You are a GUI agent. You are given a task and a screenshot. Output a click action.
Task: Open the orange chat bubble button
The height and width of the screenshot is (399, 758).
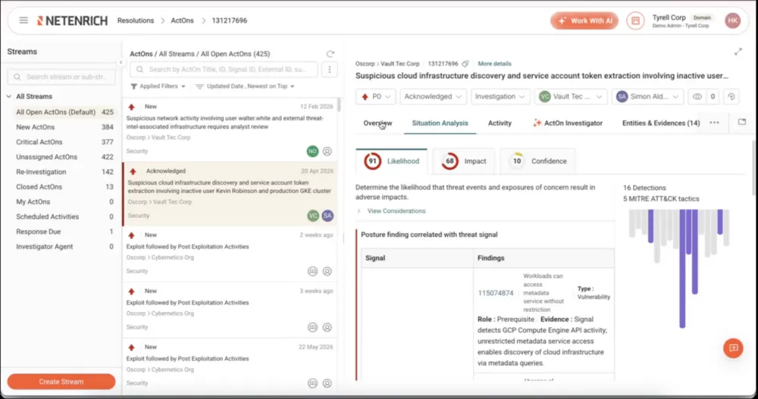click(733, 348)
